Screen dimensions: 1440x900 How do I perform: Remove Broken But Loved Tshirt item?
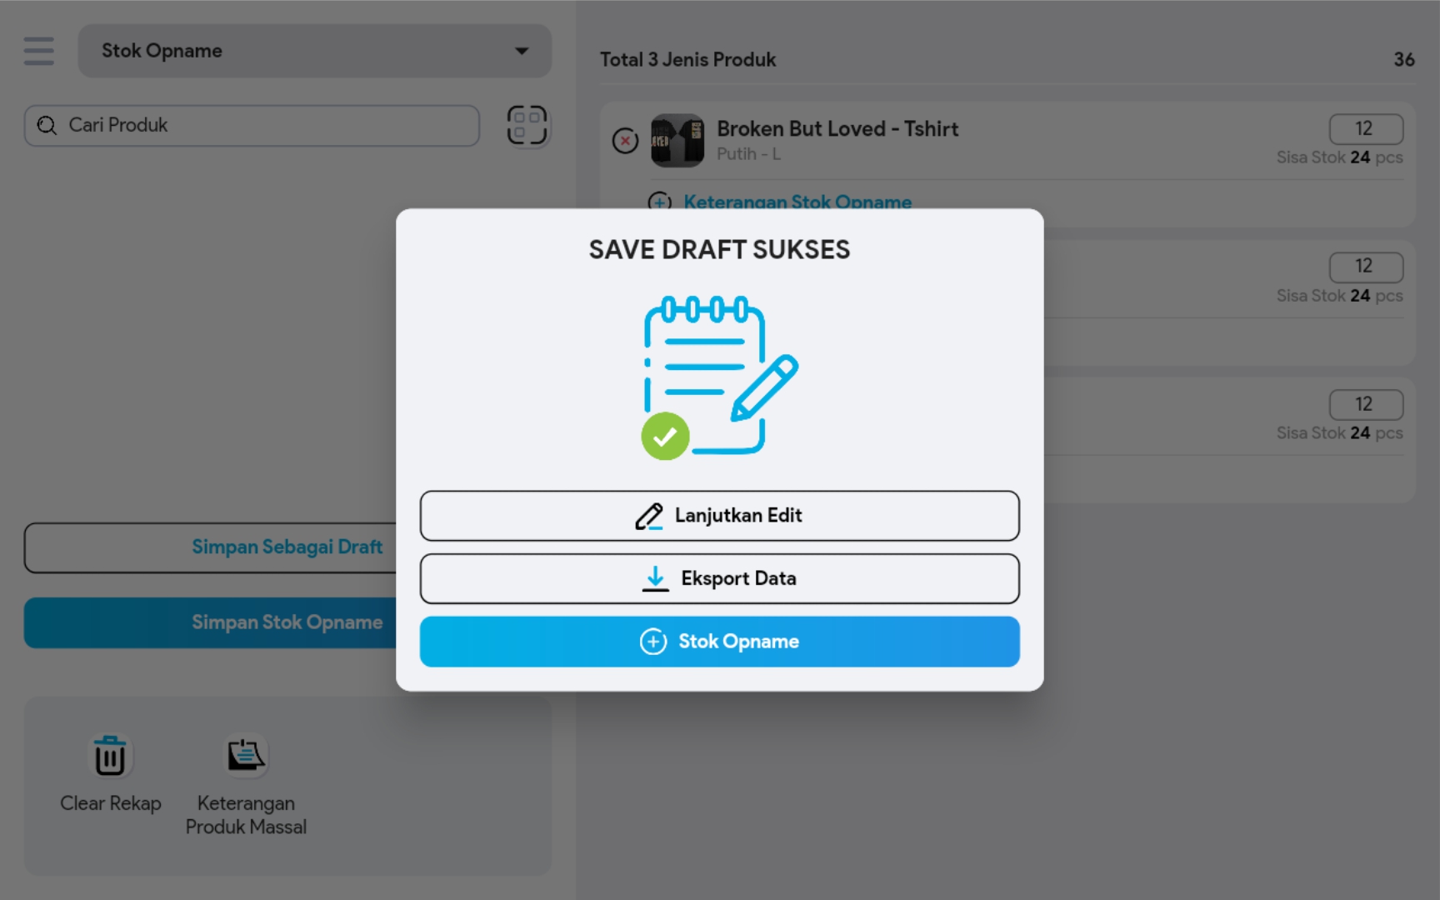pos(625,141)
